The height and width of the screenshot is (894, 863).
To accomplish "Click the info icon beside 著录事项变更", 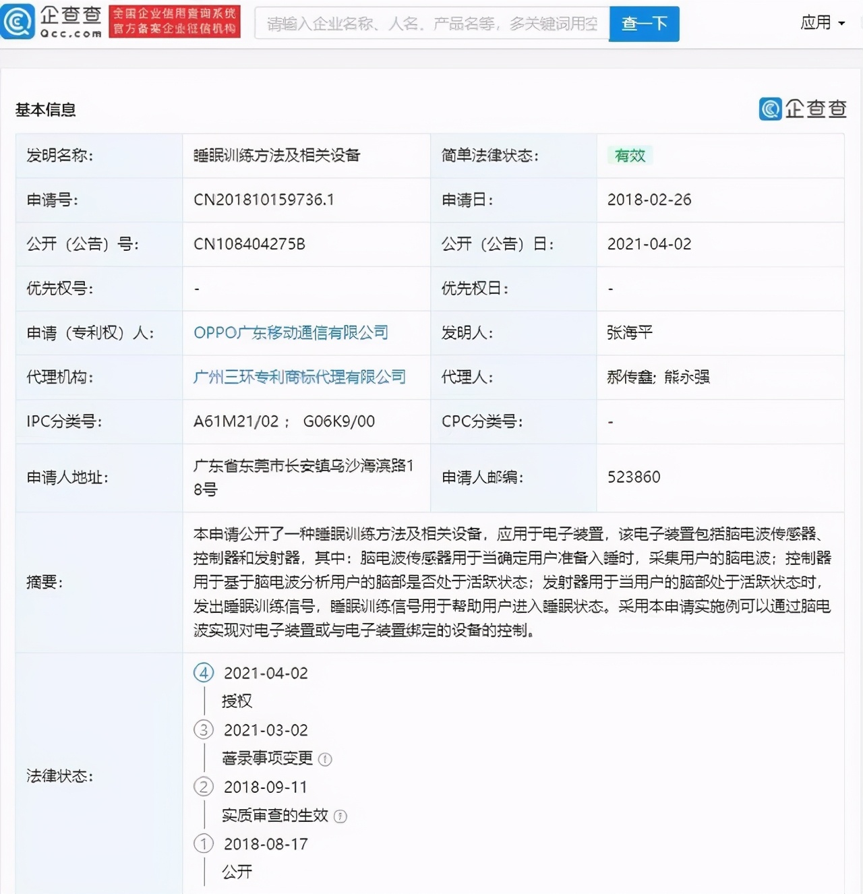I will 326,759.
